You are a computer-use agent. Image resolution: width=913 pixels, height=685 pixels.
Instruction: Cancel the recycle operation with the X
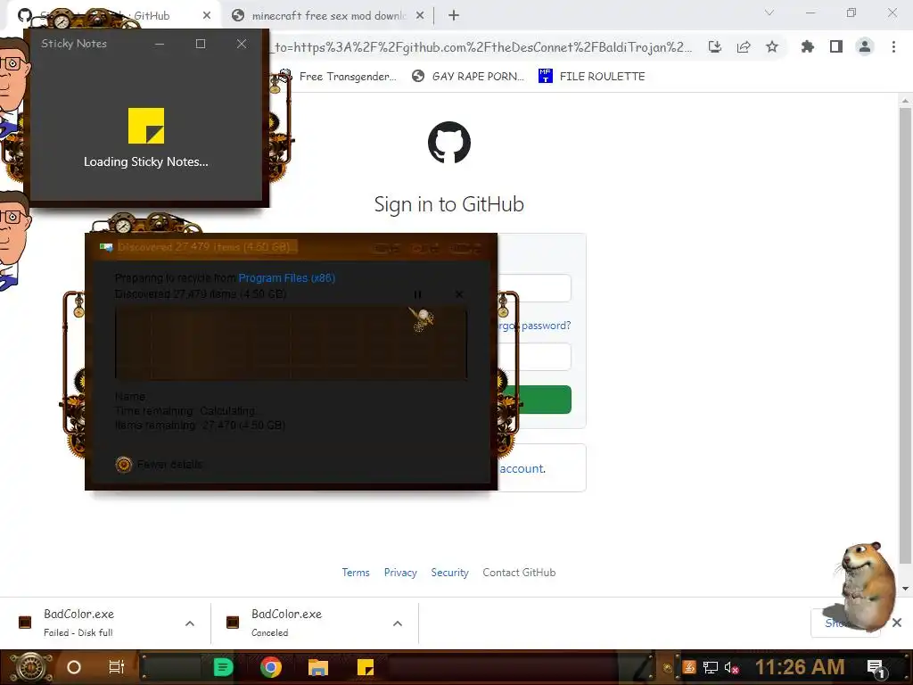tap(459, 294)
